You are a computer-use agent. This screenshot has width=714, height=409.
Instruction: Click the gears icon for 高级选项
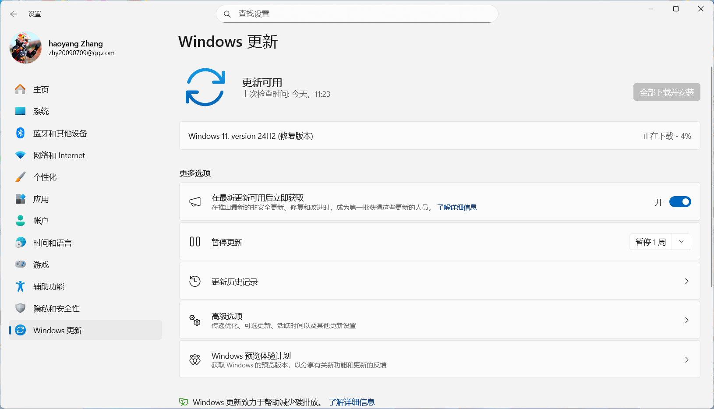(x=195, y=320)
